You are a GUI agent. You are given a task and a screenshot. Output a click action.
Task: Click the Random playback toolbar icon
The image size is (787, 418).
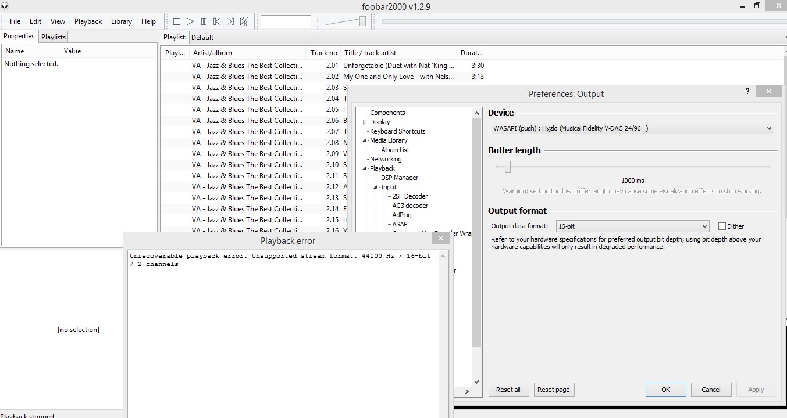pos(244,21)
